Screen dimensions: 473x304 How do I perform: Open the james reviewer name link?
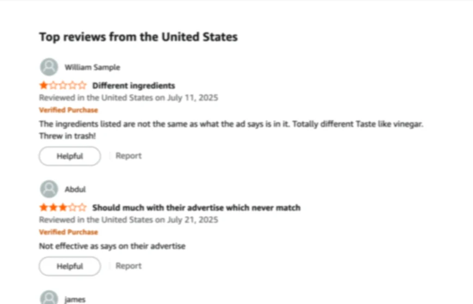point(75,299)
